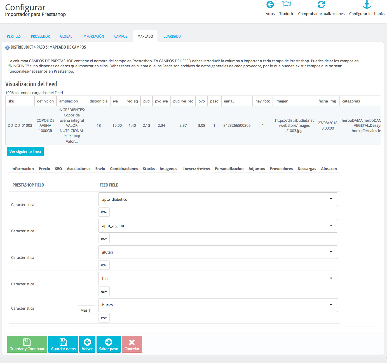Open the Envio sub-tab
Image resolution: width=387 pixels, height=363 pixels.
tap(100, 169)
